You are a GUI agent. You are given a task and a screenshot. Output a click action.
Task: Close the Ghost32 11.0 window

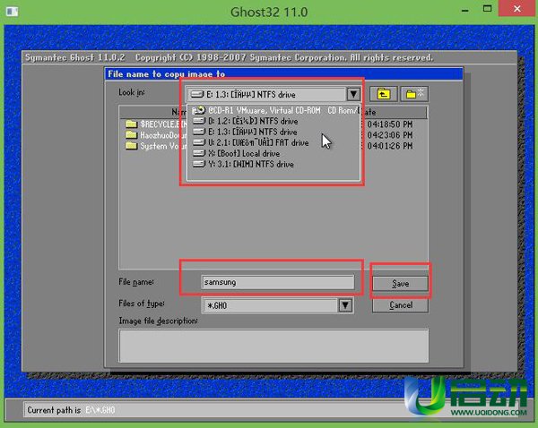point(517,9)
